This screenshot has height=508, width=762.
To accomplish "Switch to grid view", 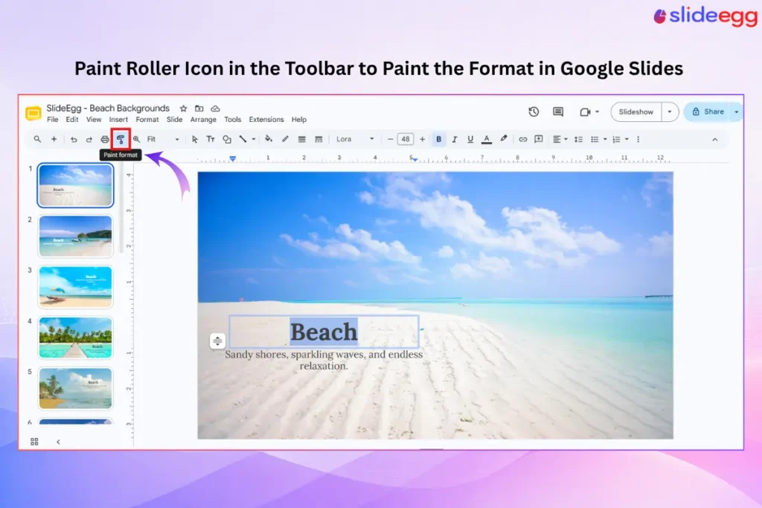I will (34, 442).
